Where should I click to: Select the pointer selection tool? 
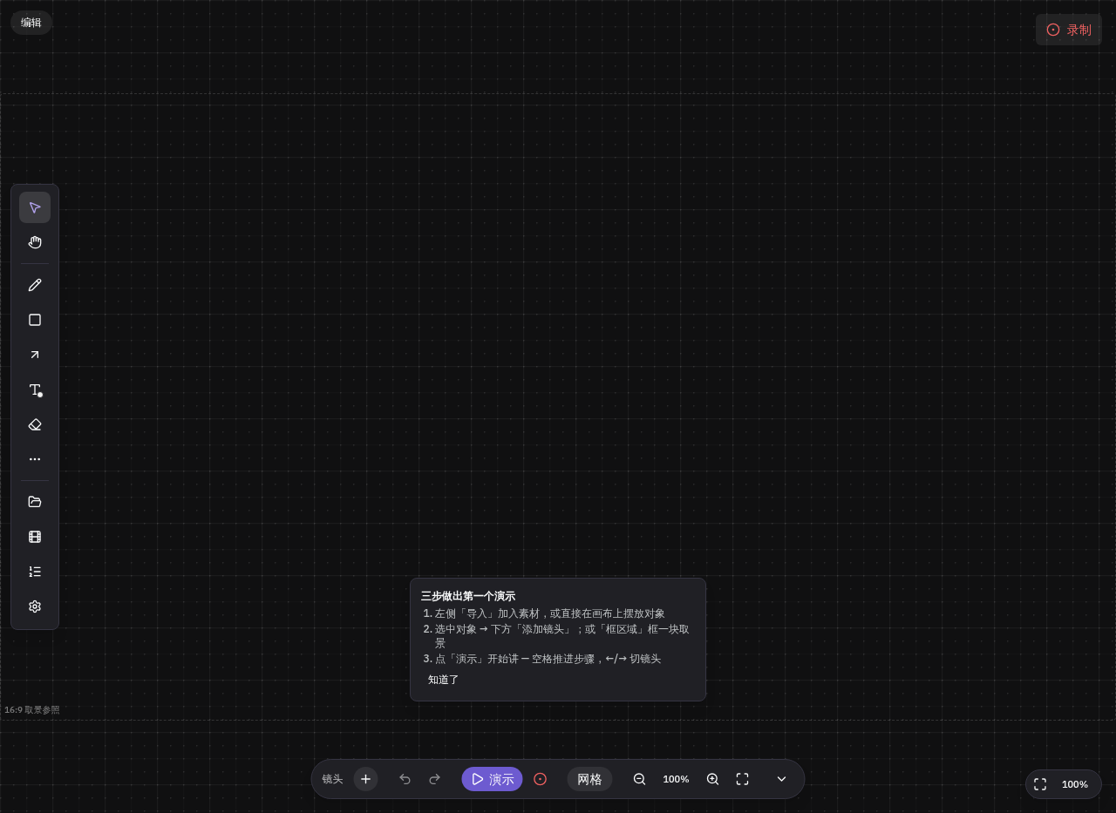(x=35, y=207)
